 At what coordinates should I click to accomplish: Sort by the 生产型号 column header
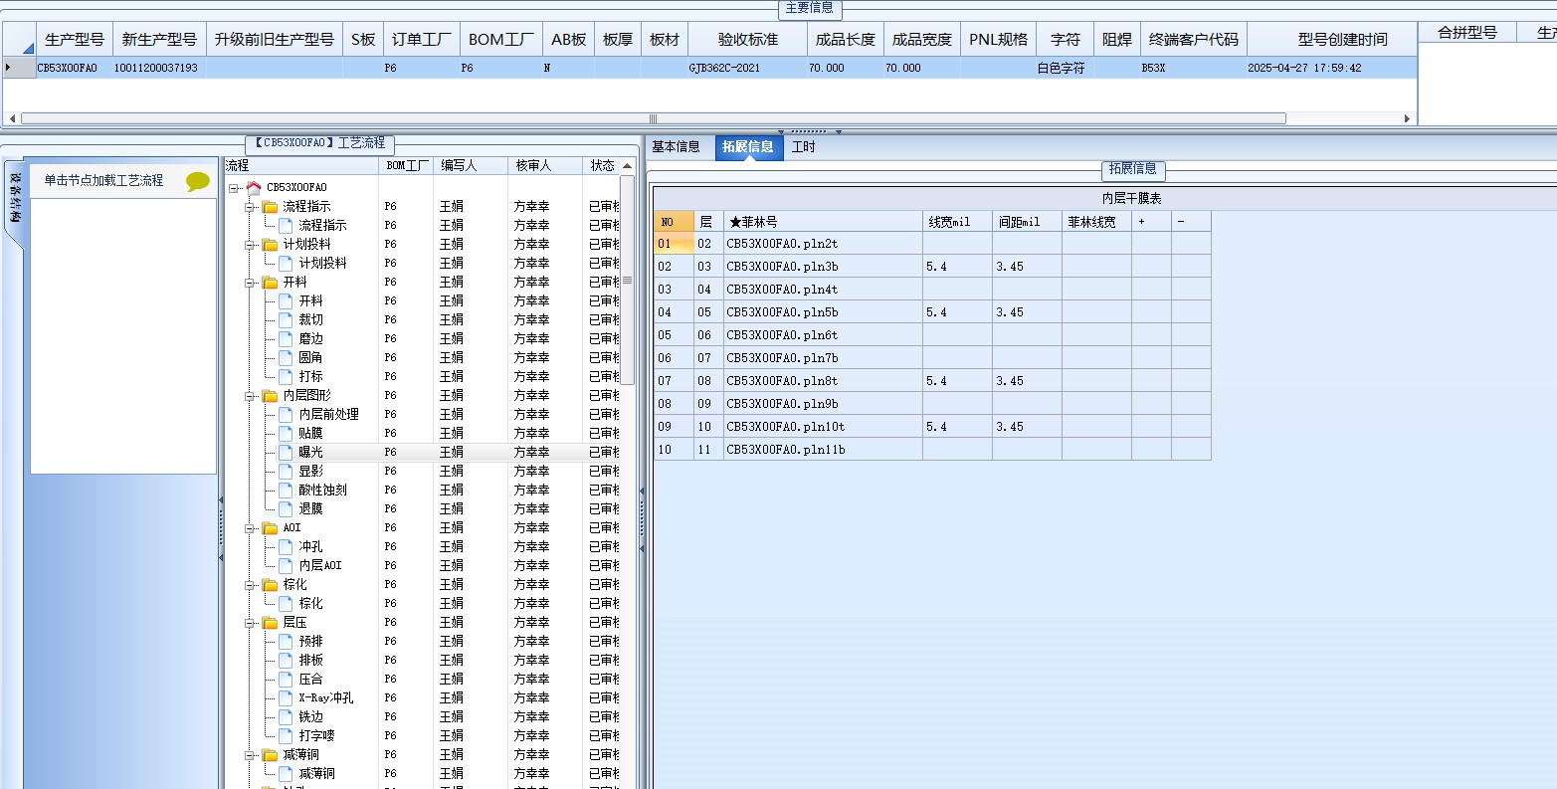pyautogui.click(x=75, y=40)
